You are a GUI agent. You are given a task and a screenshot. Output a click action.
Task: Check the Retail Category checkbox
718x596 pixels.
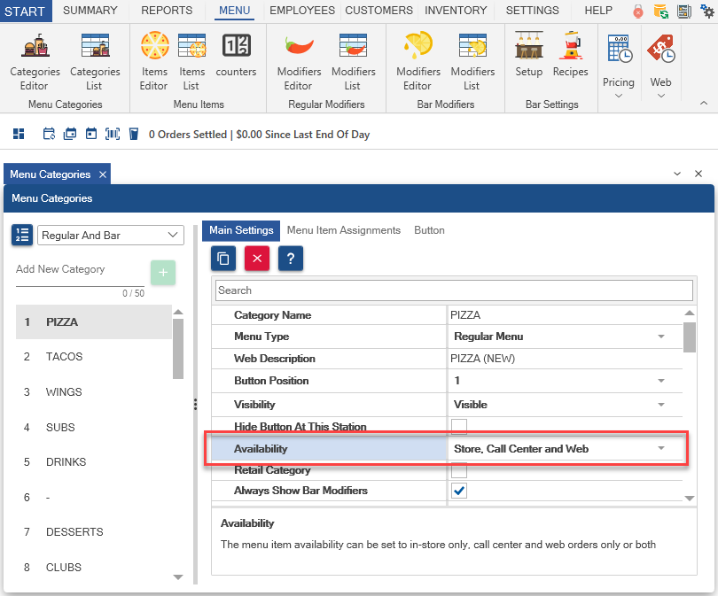(459, 470)
